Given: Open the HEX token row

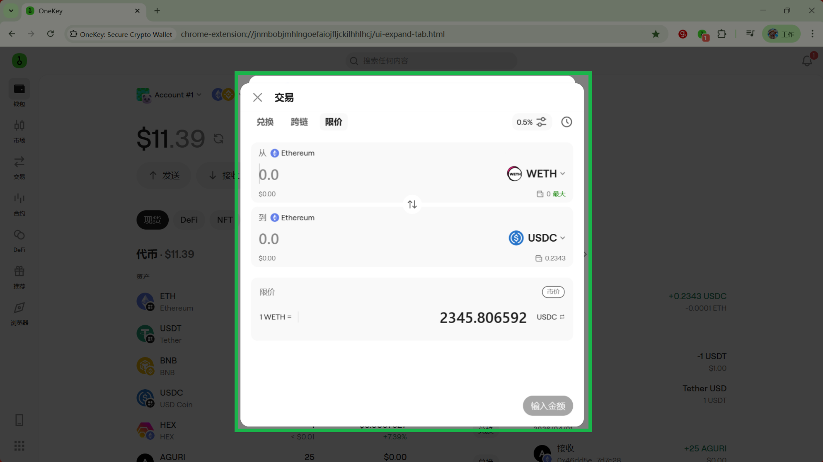Looking at the screenshot, I should (x=185, y=430).
